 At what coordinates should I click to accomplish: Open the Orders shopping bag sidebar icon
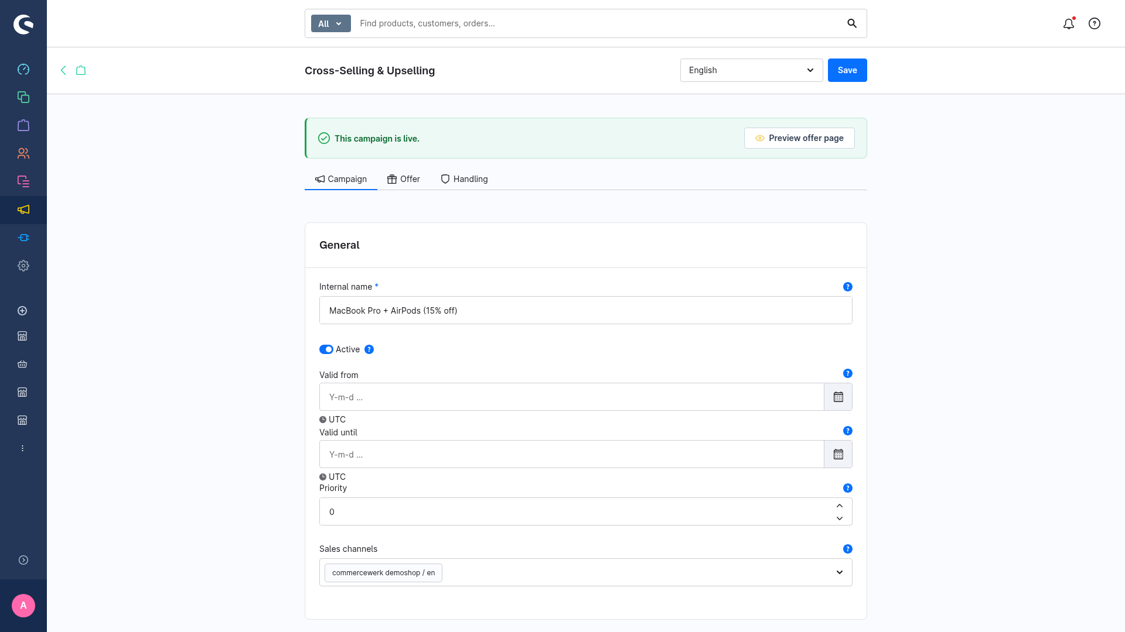pyautogui.click(x=23, y=125)
